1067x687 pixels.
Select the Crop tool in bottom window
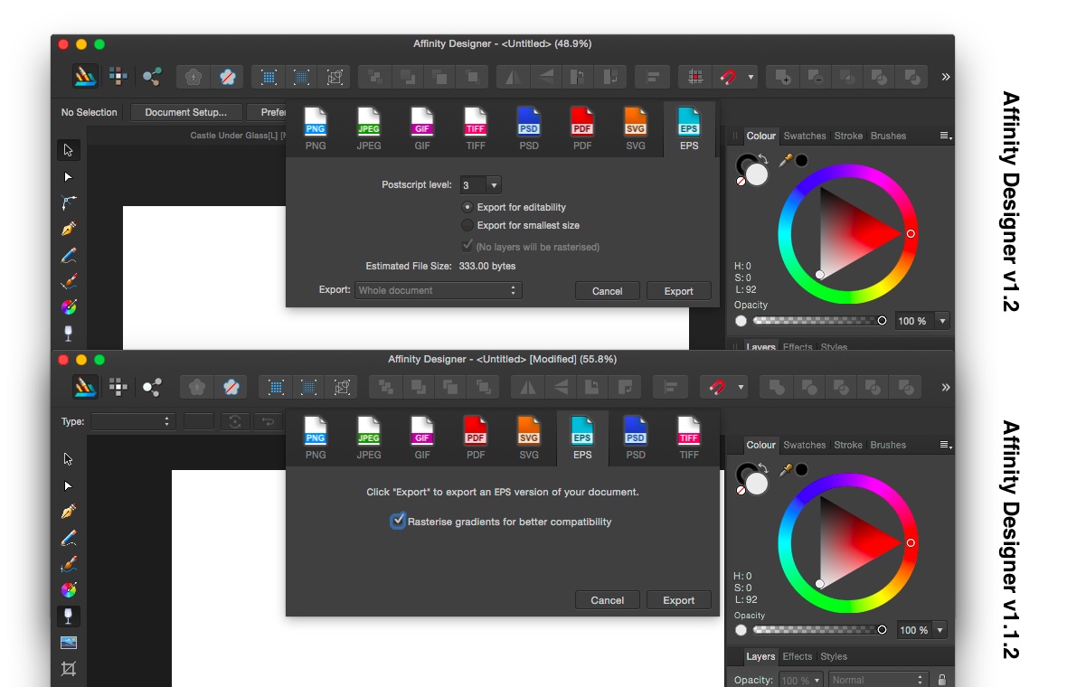[x=68, y=669]
